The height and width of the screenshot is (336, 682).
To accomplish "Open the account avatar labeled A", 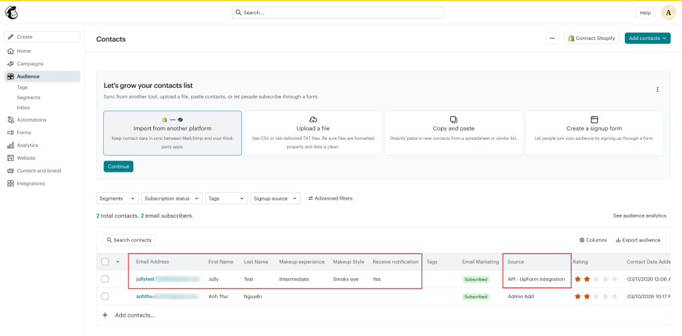I will click(669, 13).
